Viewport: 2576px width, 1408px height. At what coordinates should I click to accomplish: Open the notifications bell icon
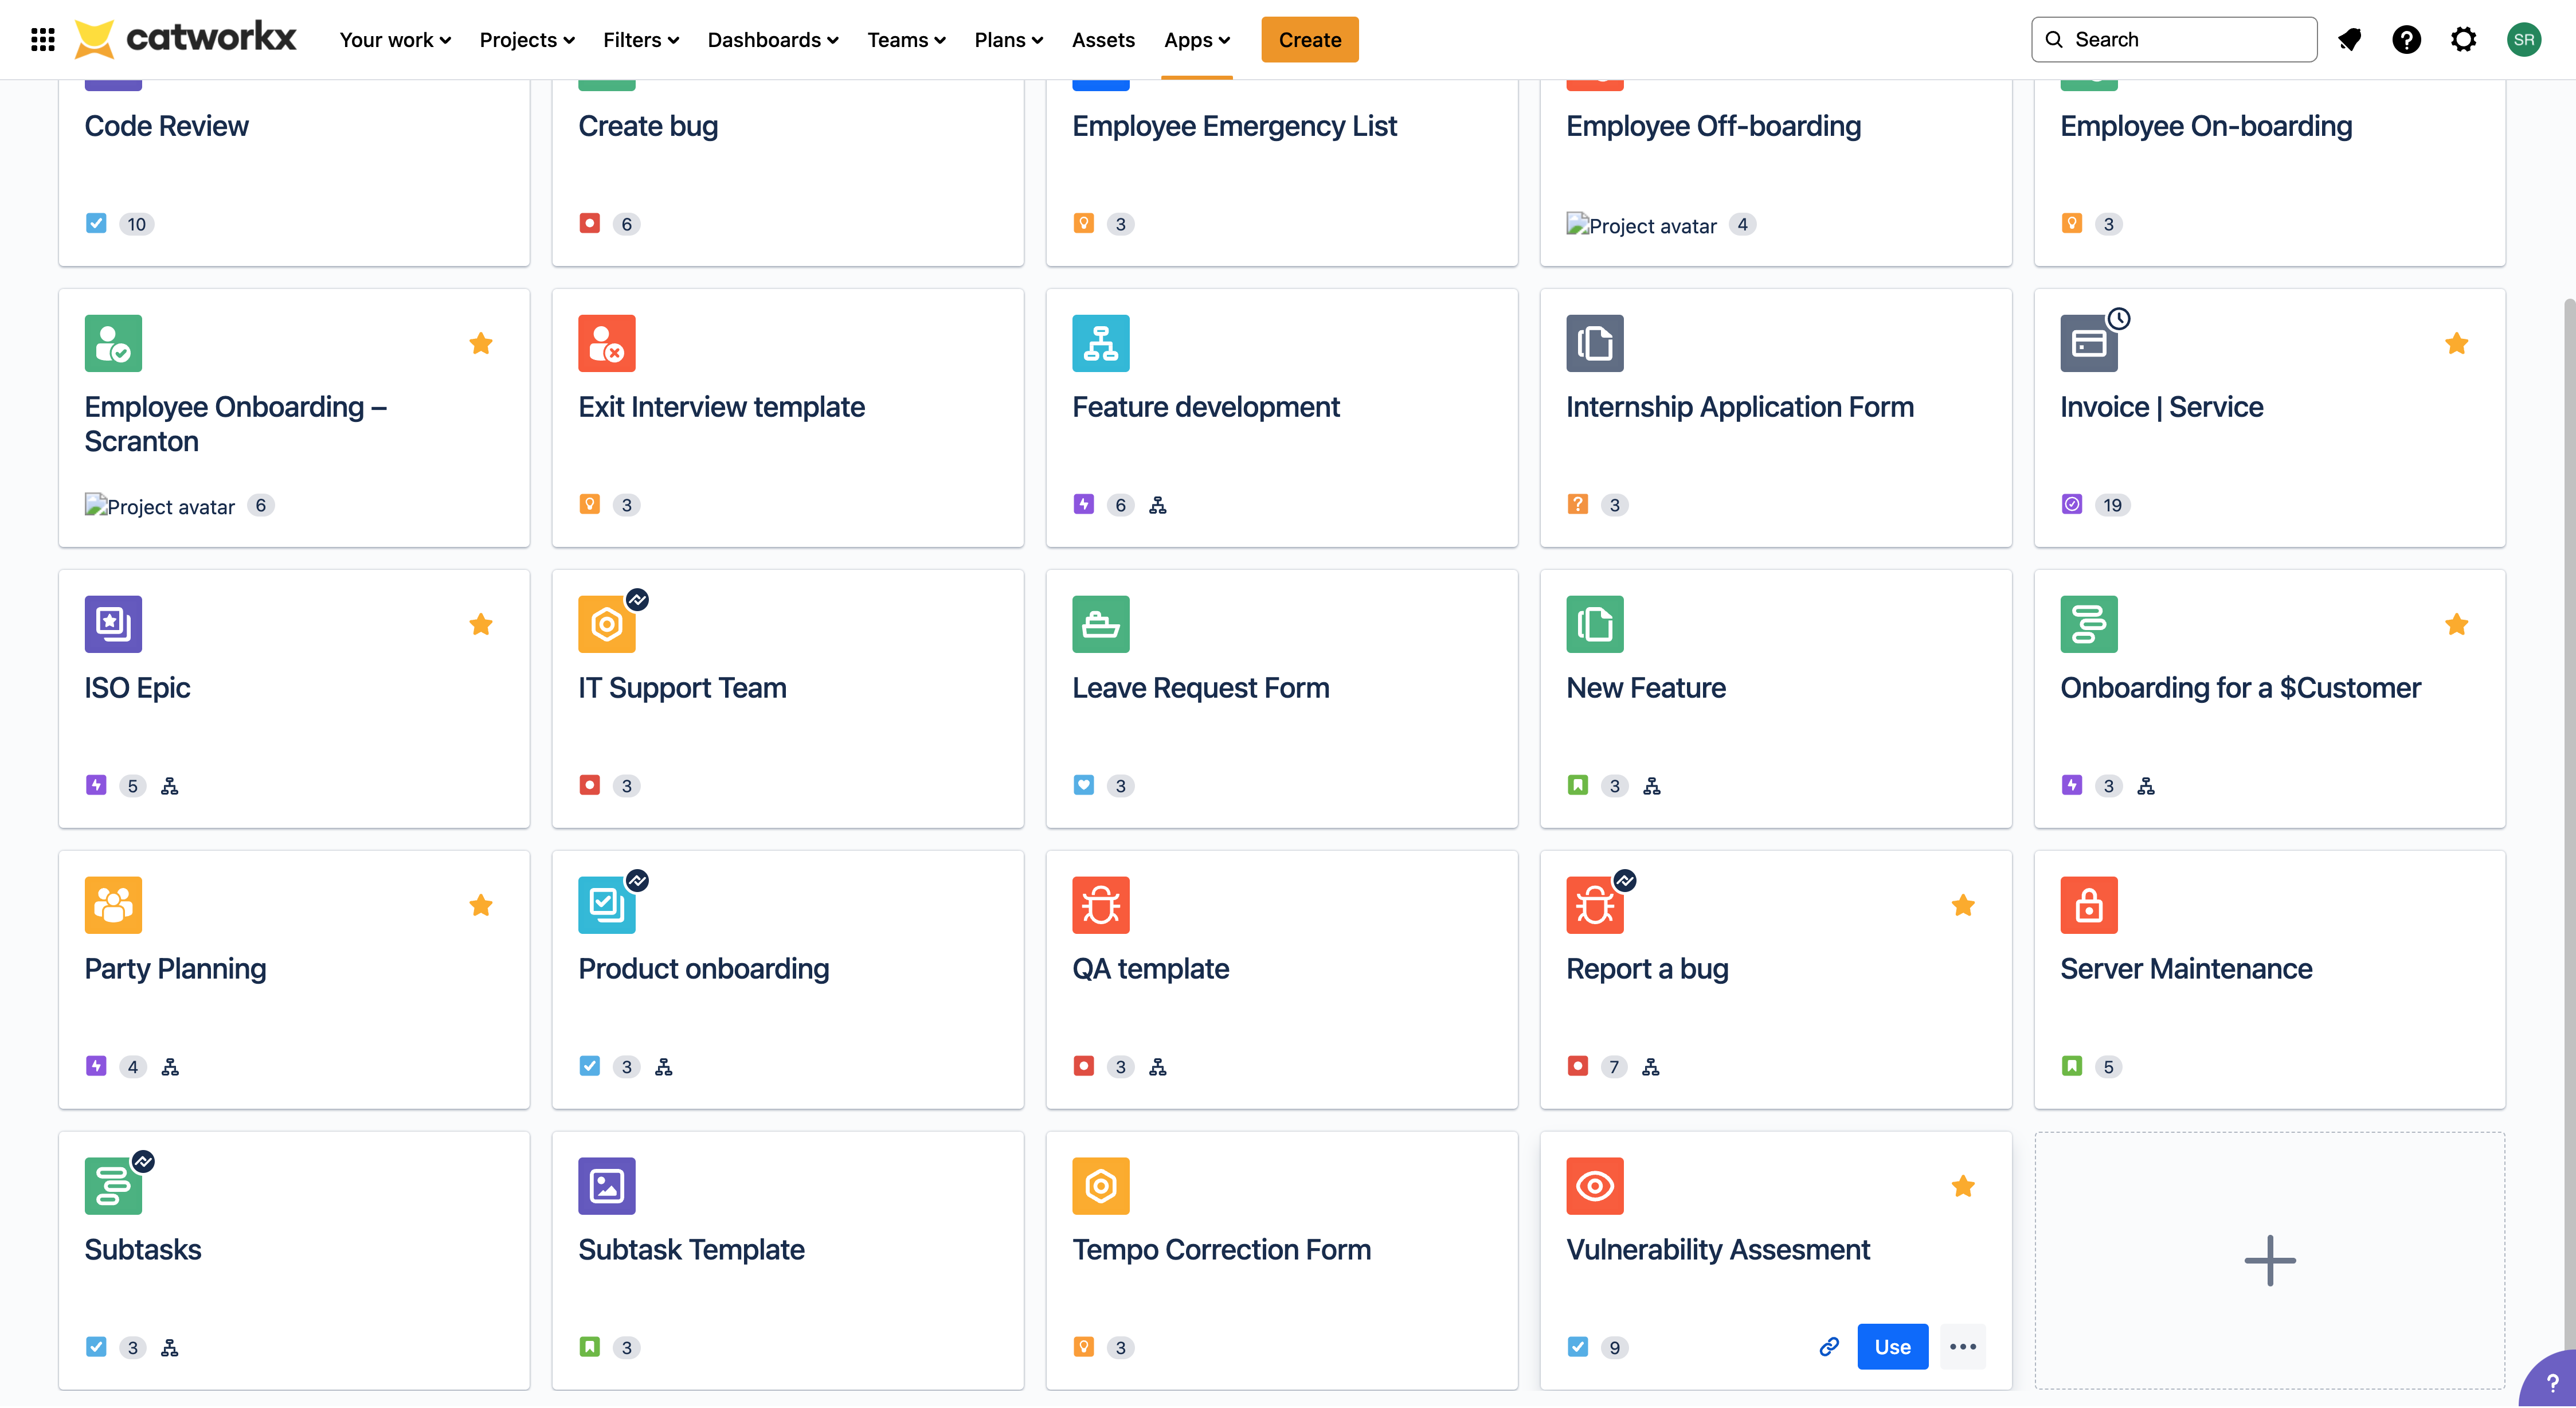tap(2349, 40)
